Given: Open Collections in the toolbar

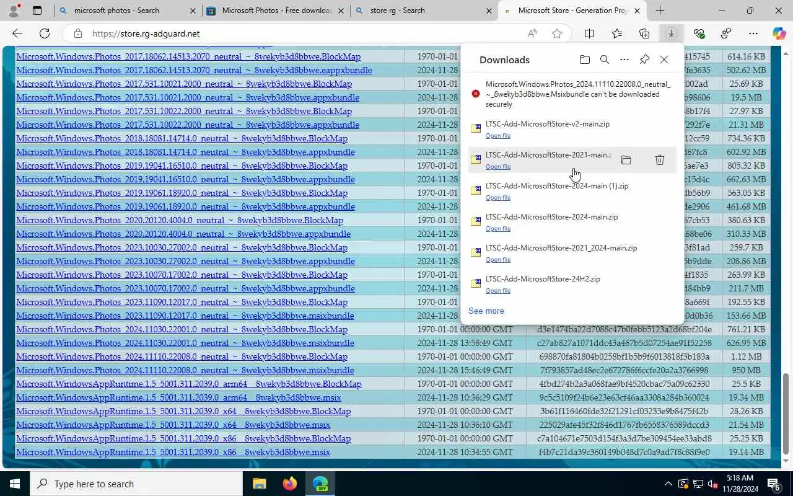Looking at the screenshot, I should click(x=644, y=33).
